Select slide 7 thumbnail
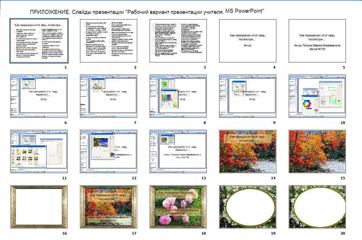362x240 pixels. (x=109, y=96)
